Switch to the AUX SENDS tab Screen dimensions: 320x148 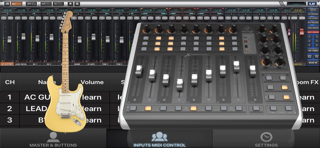(46, 4)
